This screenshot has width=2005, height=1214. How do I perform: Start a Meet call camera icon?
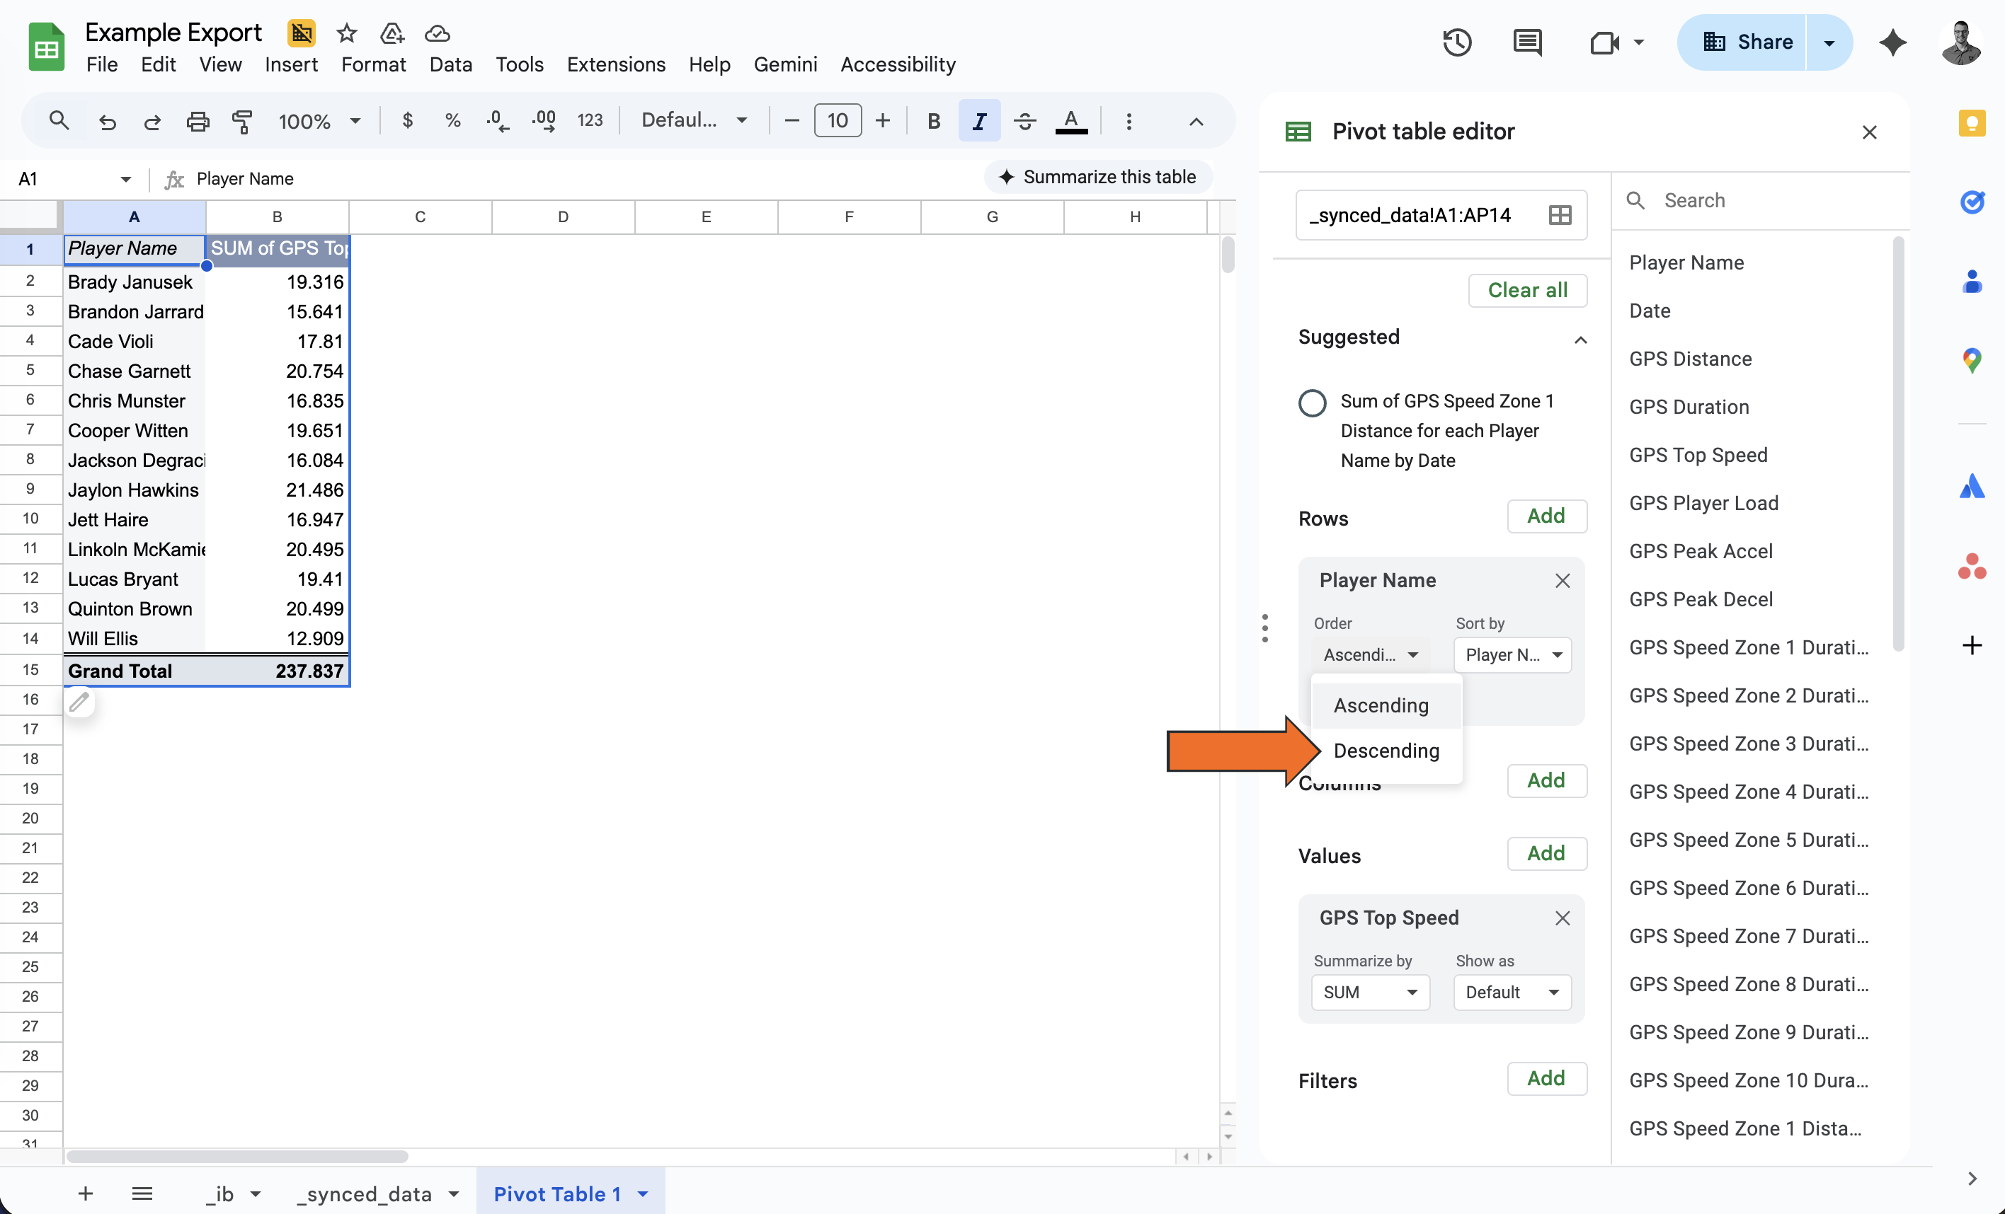click(x=1604, y=42)
